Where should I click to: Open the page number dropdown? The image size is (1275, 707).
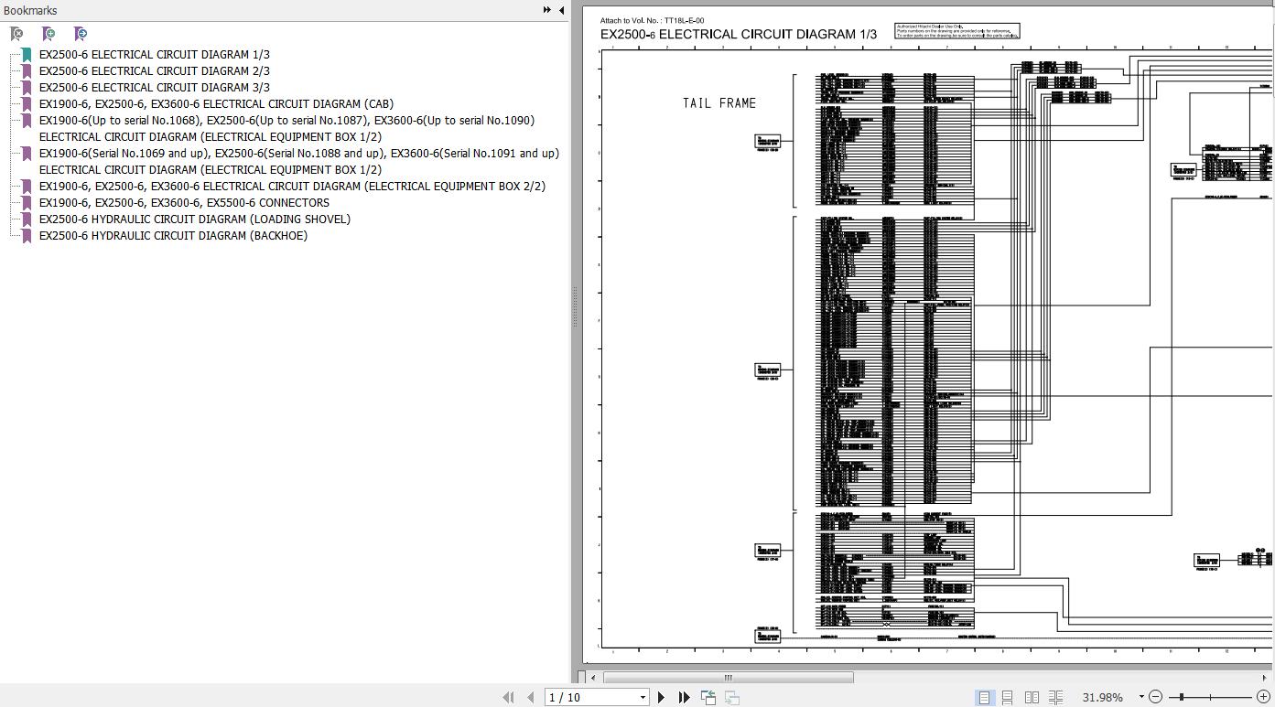[643, 698]
